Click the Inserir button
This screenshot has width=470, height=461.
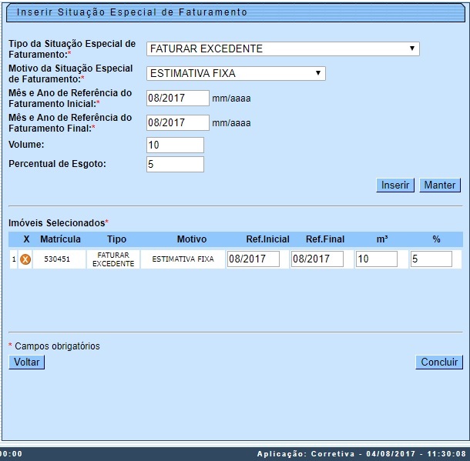395,185
